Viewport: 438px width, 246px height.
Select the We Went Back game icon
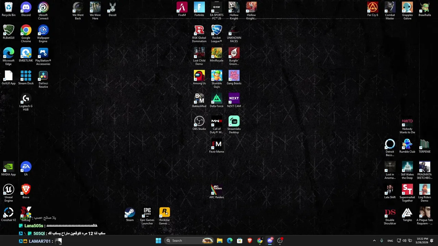tap(78, 11)
